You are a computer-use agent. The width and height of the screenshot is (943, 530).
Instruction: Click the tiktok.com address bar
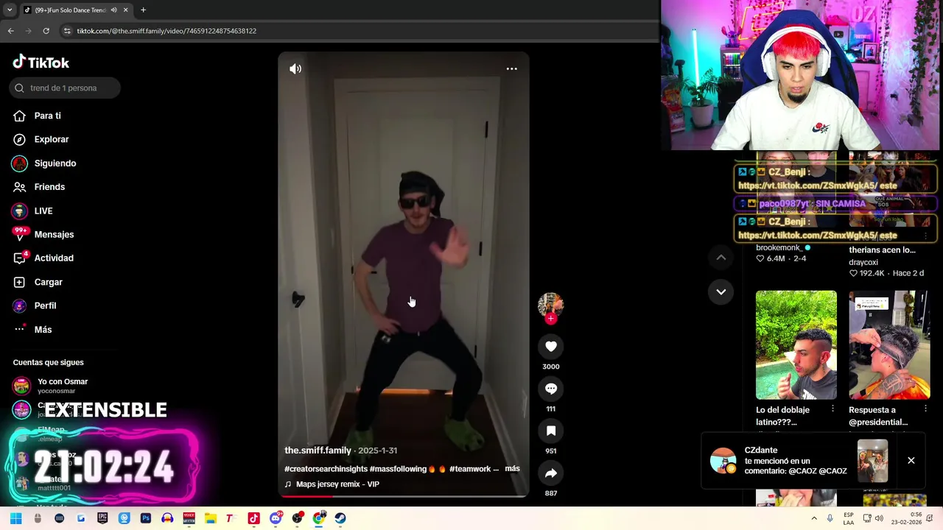coord(354,31)
